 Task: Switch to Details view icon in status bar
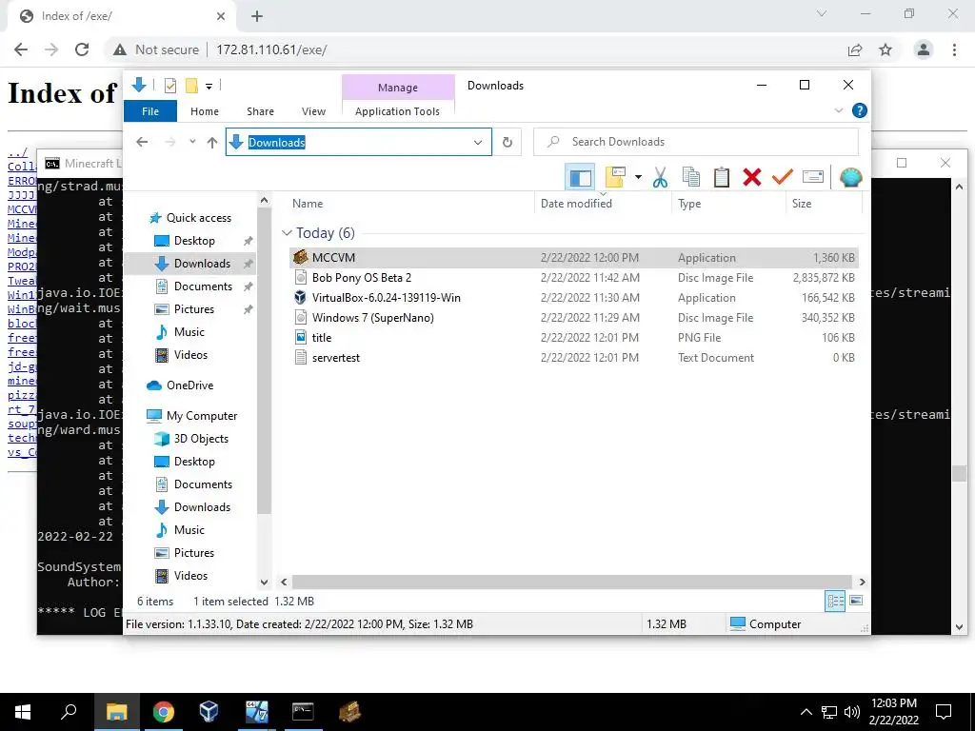(835, 601)
